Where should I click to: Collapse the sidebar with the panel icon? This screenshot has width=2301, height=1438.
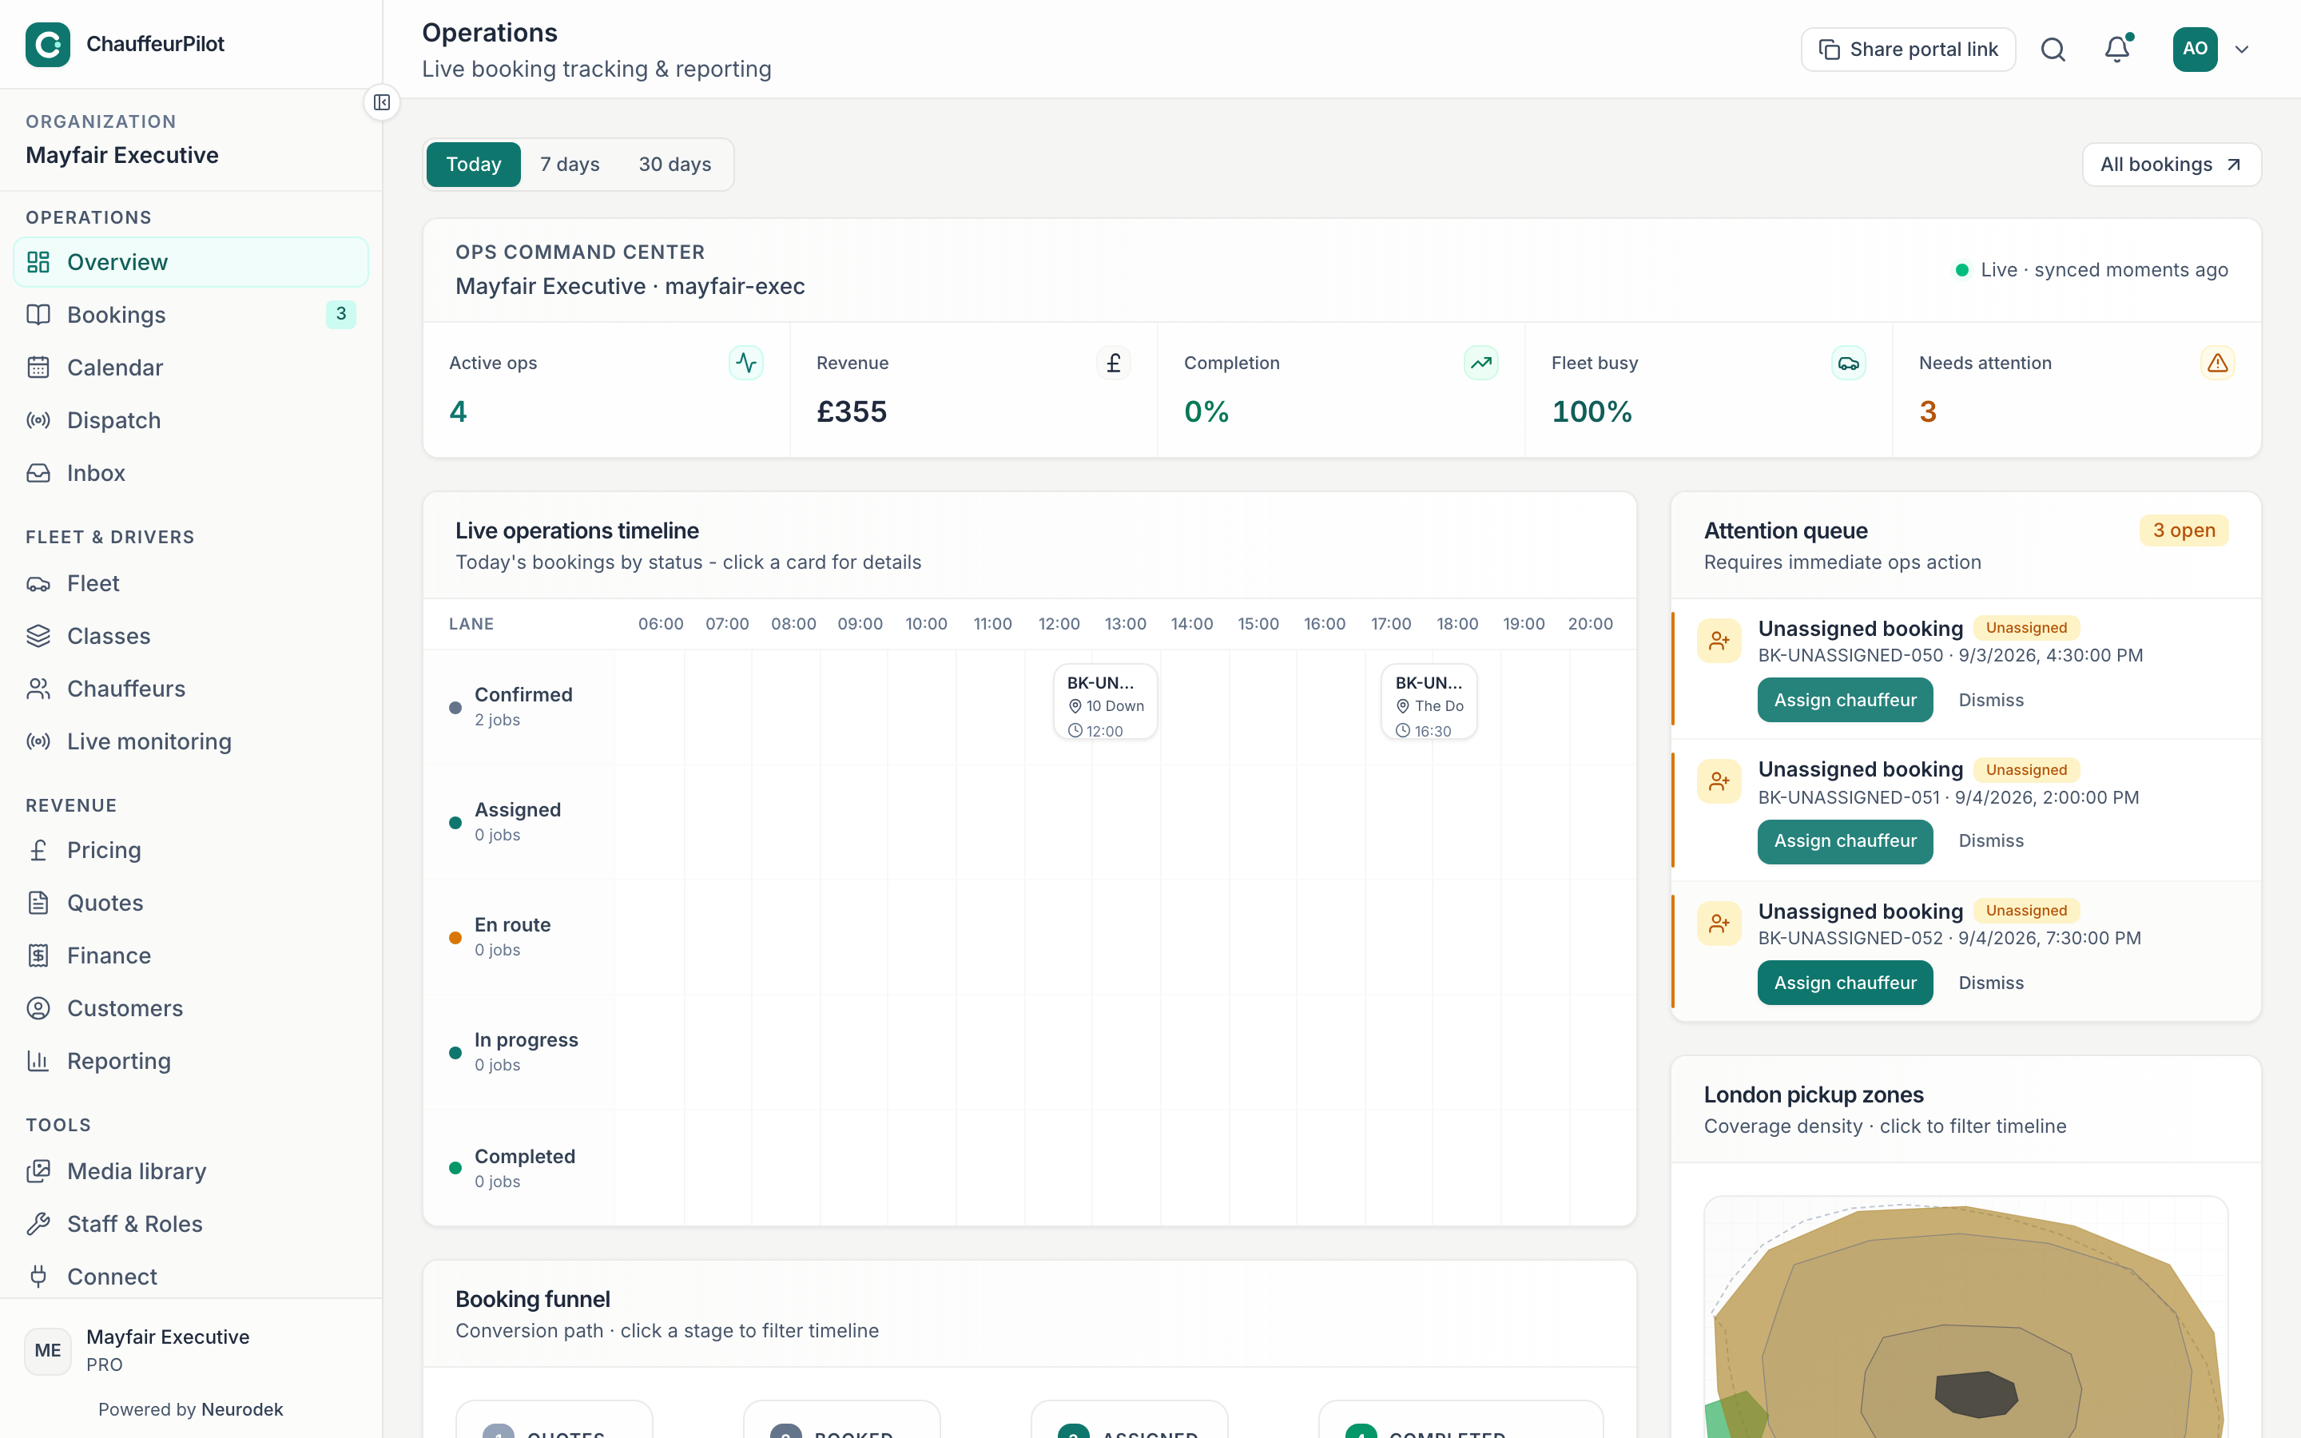[x=381, y=103]
